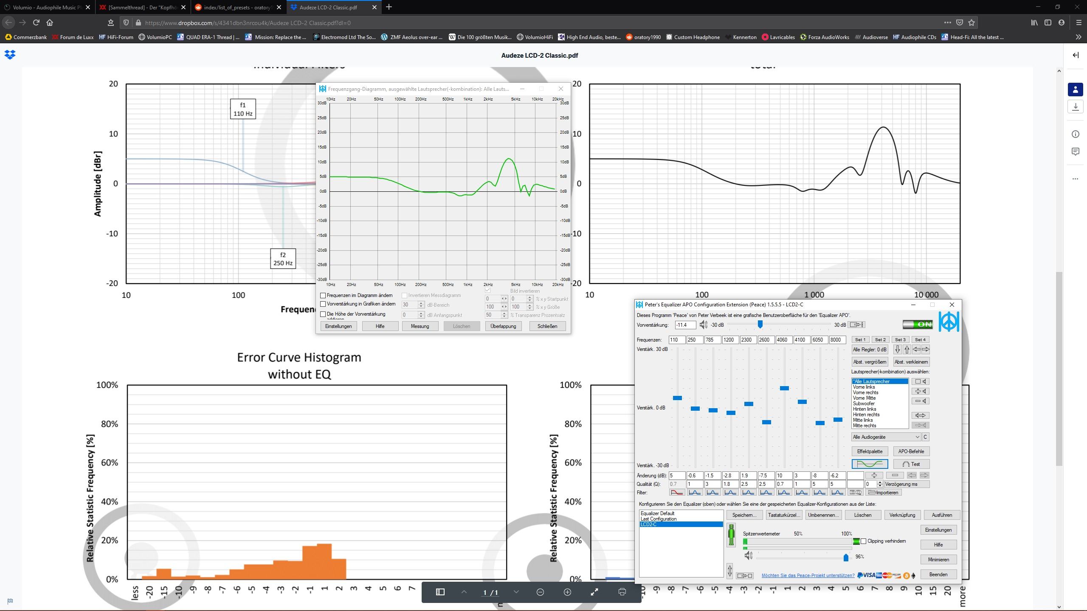This screenshot has height=611, width=1087.
Task: Enable 'Clipping verhindern' checkbox
Action: point(863,541)
